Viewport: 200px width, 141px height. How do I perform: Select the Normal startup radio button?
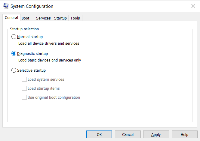tap(14, 37)
